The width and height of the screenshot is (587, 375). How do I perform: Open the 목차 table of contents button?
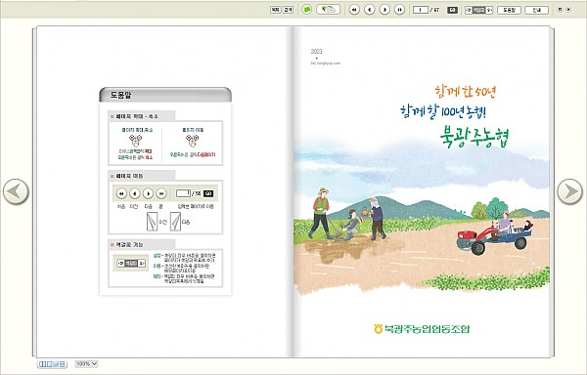pos(276,10)
